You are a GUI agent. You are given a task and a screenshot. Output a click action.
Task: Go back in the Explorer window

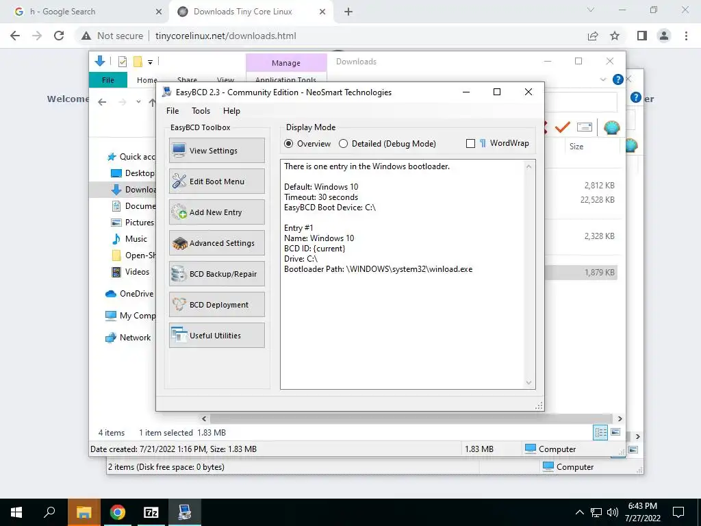click(x=103, y=102)
